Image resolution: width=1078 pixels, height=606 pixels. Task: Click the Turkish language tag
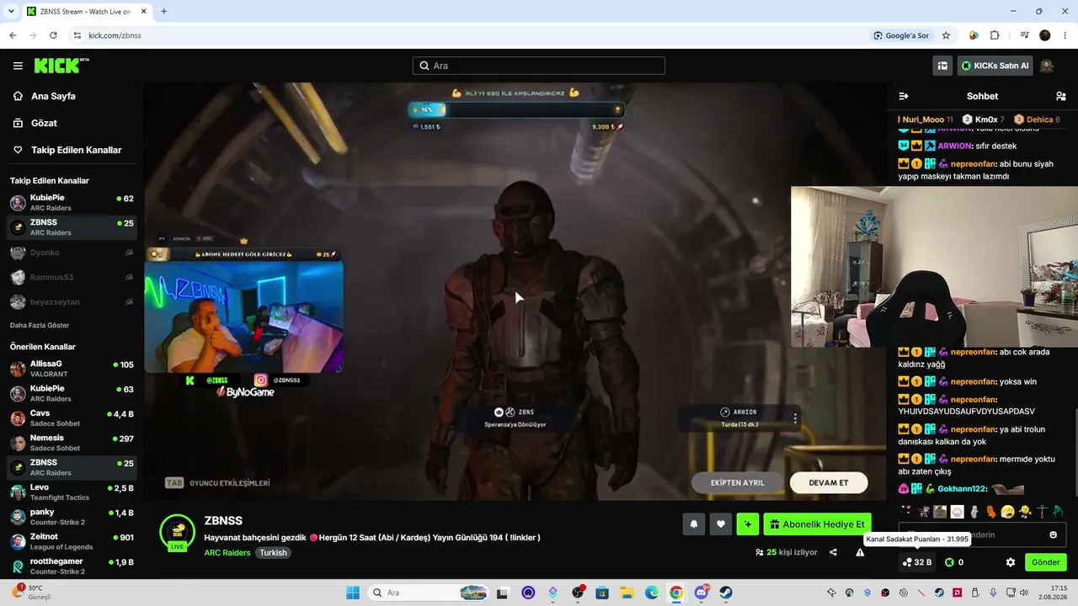tap(273, 553)
